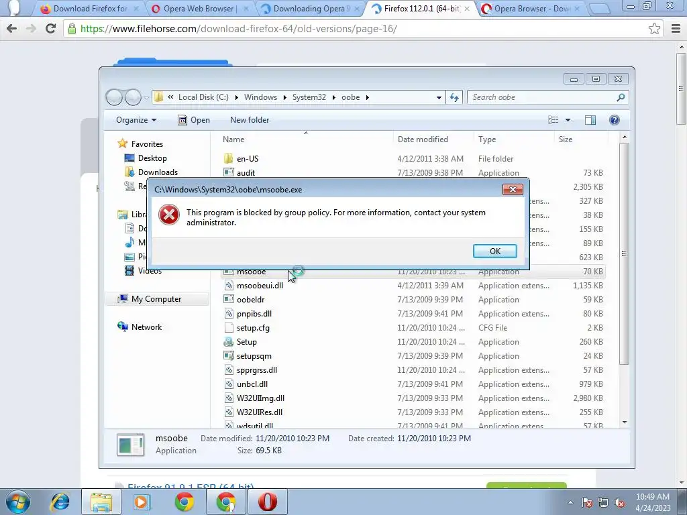
Task: Select System32 in the address breadcrumb
Action: coord(309,97)
